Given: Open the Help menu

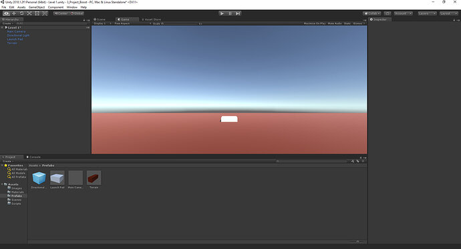Looking at the screenshot, I should pos(84,7).
